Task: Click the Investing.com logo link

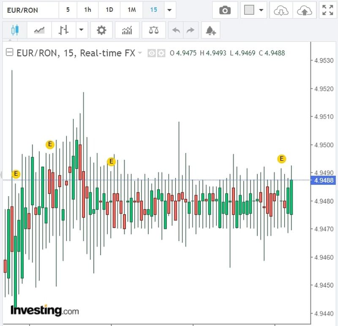Action: coord(44,311)
